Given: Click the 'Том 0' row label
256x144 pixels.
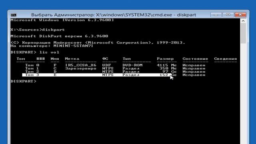Looking at the screenshot, I should [x=32, y=65].
